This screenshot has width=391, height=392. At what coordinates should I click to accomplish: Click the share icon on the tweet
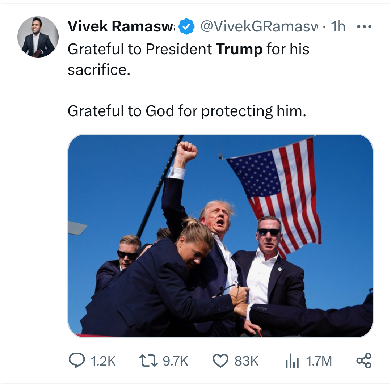point(364,361)
